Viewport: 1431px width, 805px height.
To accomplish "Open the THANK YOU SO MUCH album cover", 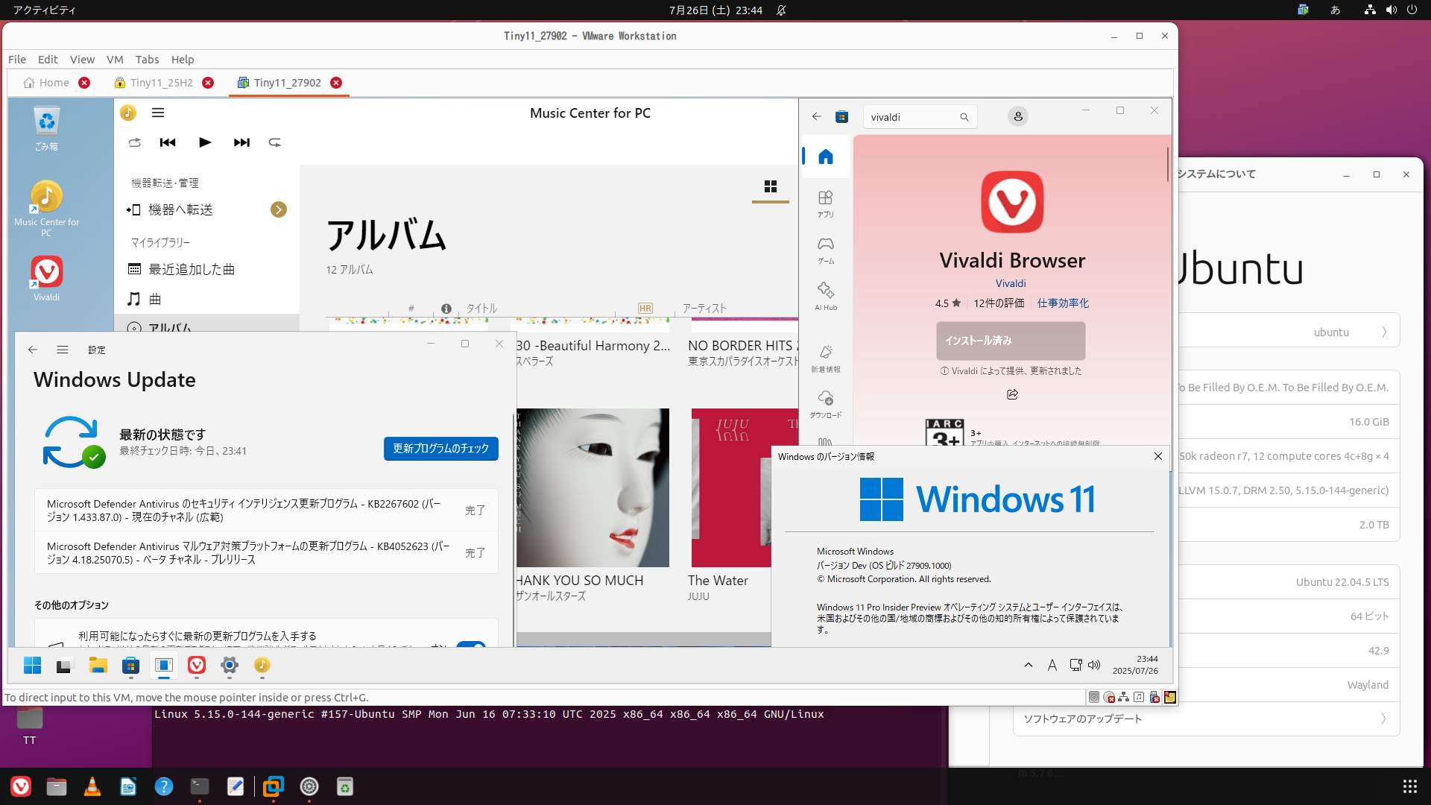I will click(593, 487).
